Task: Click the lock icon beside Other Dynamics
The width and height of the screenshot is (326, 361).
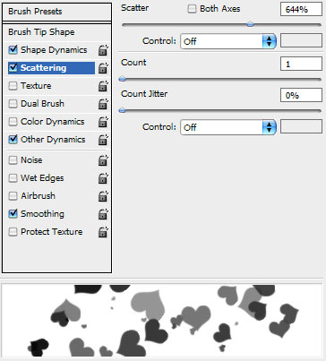Action: pyautogui.click(x=103, y=140)
